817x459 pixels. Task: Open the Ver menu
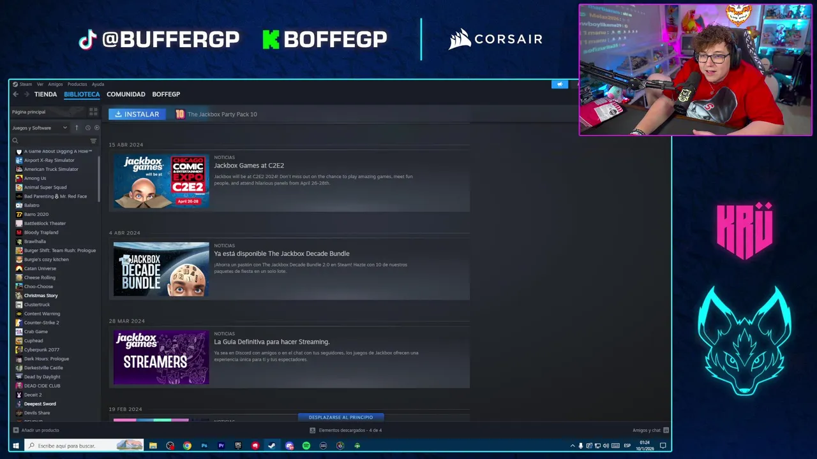click(x=40, y=84)
